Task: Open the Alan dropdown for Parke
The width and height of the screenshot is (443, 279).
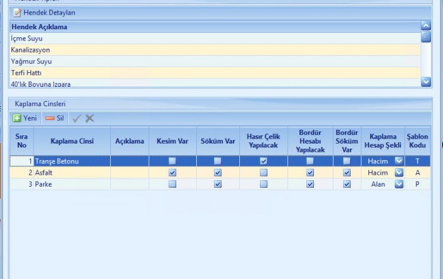Action: 399,184
